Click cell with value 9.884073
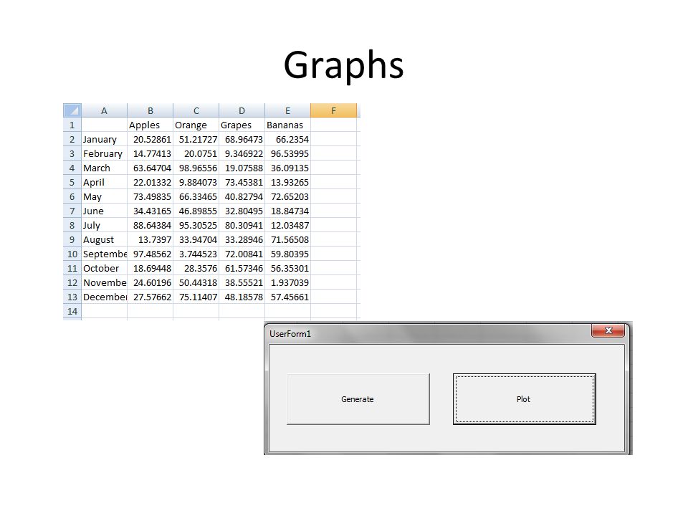The height and width of the screenshot is (516, 688). tap(196, 182)
